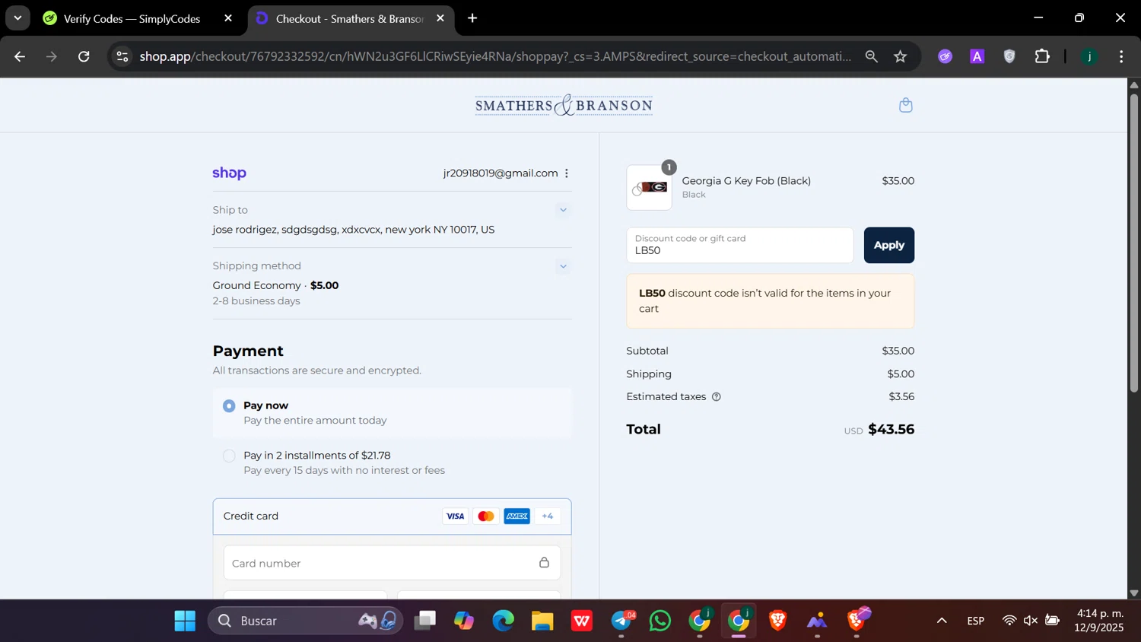
Task: Click the Smathers & Branson logo
Action: click(564, 105)
